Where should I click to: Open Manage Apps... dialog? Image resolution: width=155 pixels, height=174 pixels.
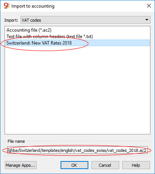21,165
